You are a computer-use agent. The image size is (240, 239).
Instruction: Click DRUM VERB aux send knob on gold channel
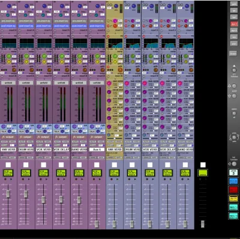[x=109, y=92]
